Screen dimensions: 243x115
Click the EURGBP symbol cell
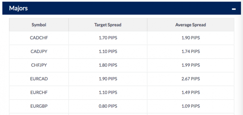tap(39, 106)
